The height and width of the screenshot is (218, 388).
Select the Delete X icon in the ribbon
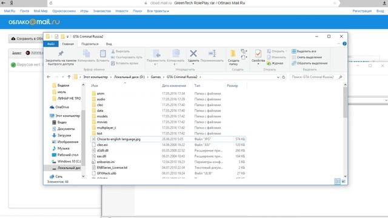pyautogui.click(x=193, y=53)
